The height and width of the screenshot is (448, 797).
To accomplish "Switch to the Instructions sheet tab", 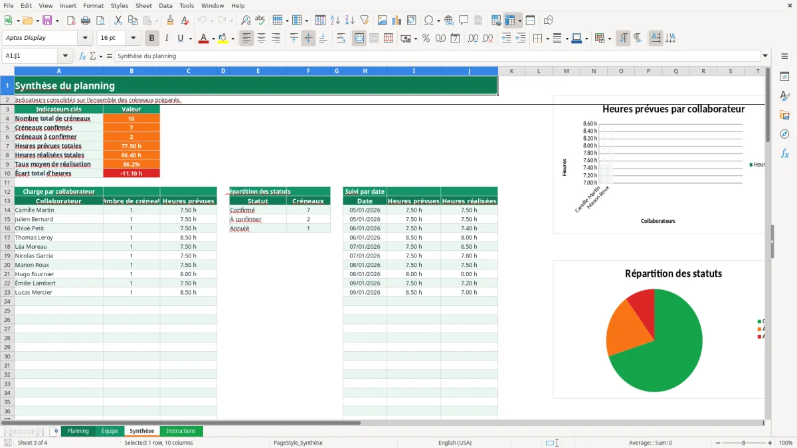I will click(x=181, y=431).
